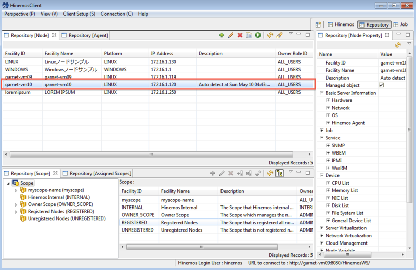Sort by Owner Role ID column header
The height and width of the screenshot is (270, 416).
coord(294,54)
